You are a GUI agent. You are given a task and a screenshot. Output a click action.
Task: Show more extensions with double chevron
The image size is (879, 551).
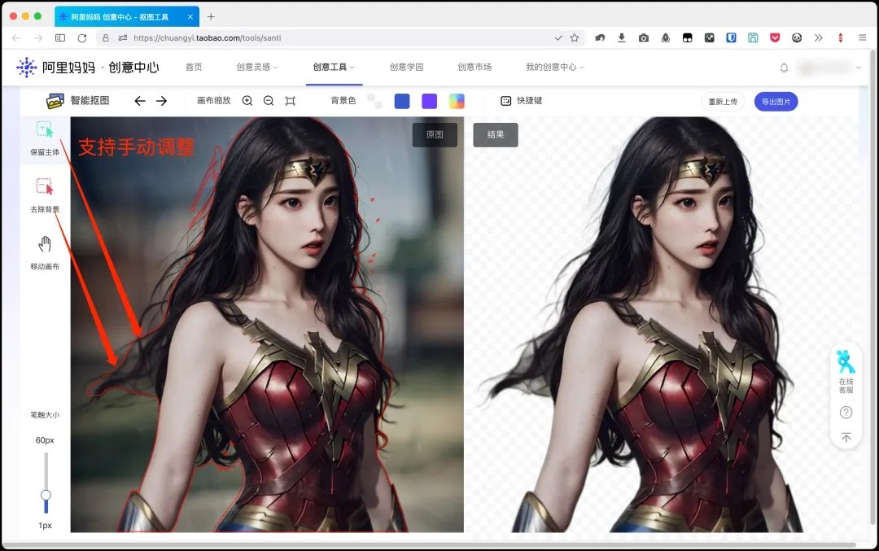(819, 38)
